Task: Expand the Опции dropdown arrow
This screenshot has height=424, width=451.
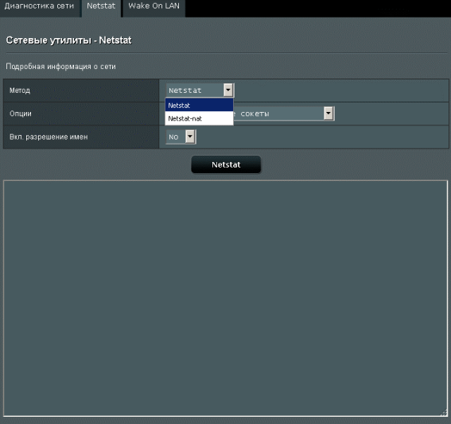Action: tap(329, 114)
